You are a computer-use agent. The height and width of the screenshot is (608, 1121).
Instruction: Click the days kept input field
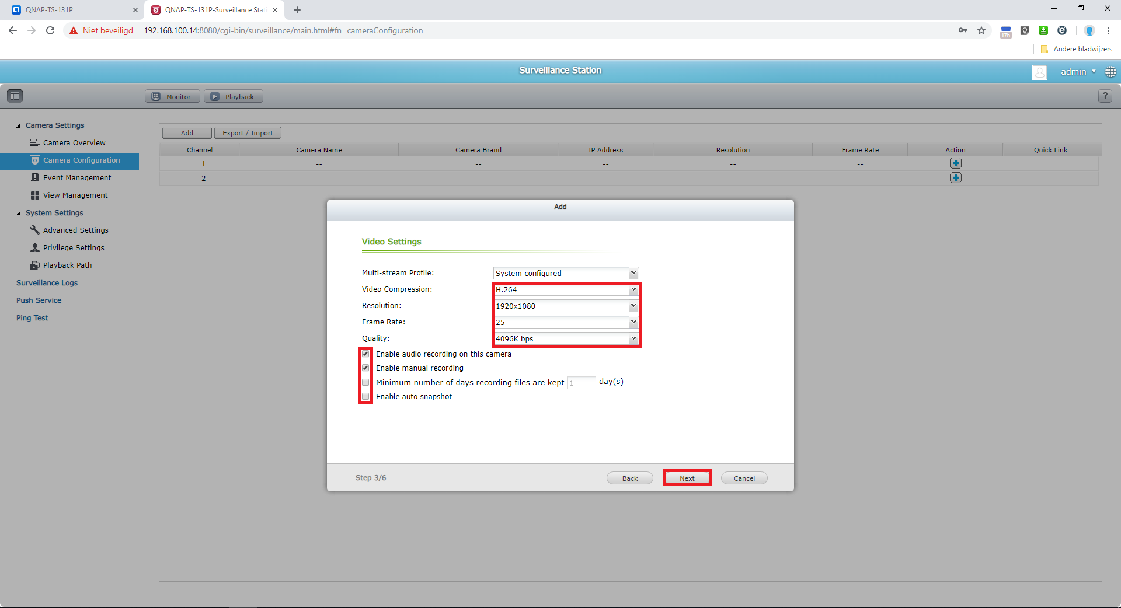pos(581,383)
